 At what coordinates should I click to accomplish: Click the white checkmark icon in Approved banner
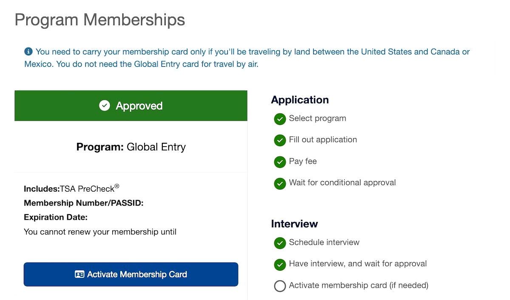coord(105,106)
